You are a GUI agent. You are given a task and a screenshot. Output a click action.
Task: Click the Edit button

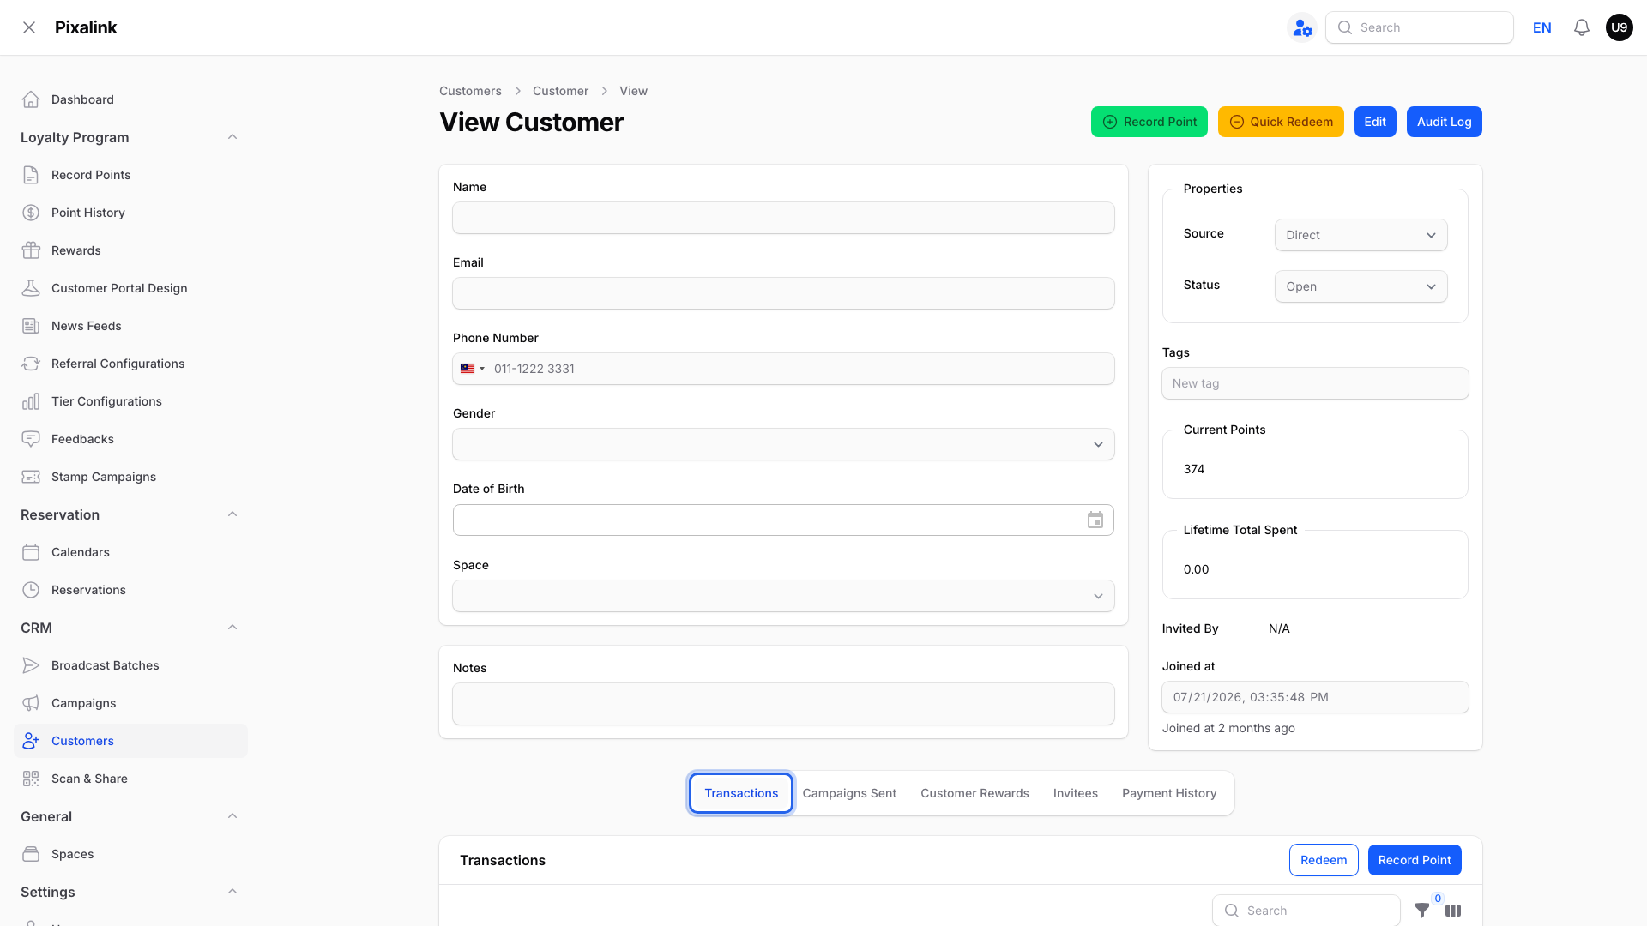coord(1375,122)
